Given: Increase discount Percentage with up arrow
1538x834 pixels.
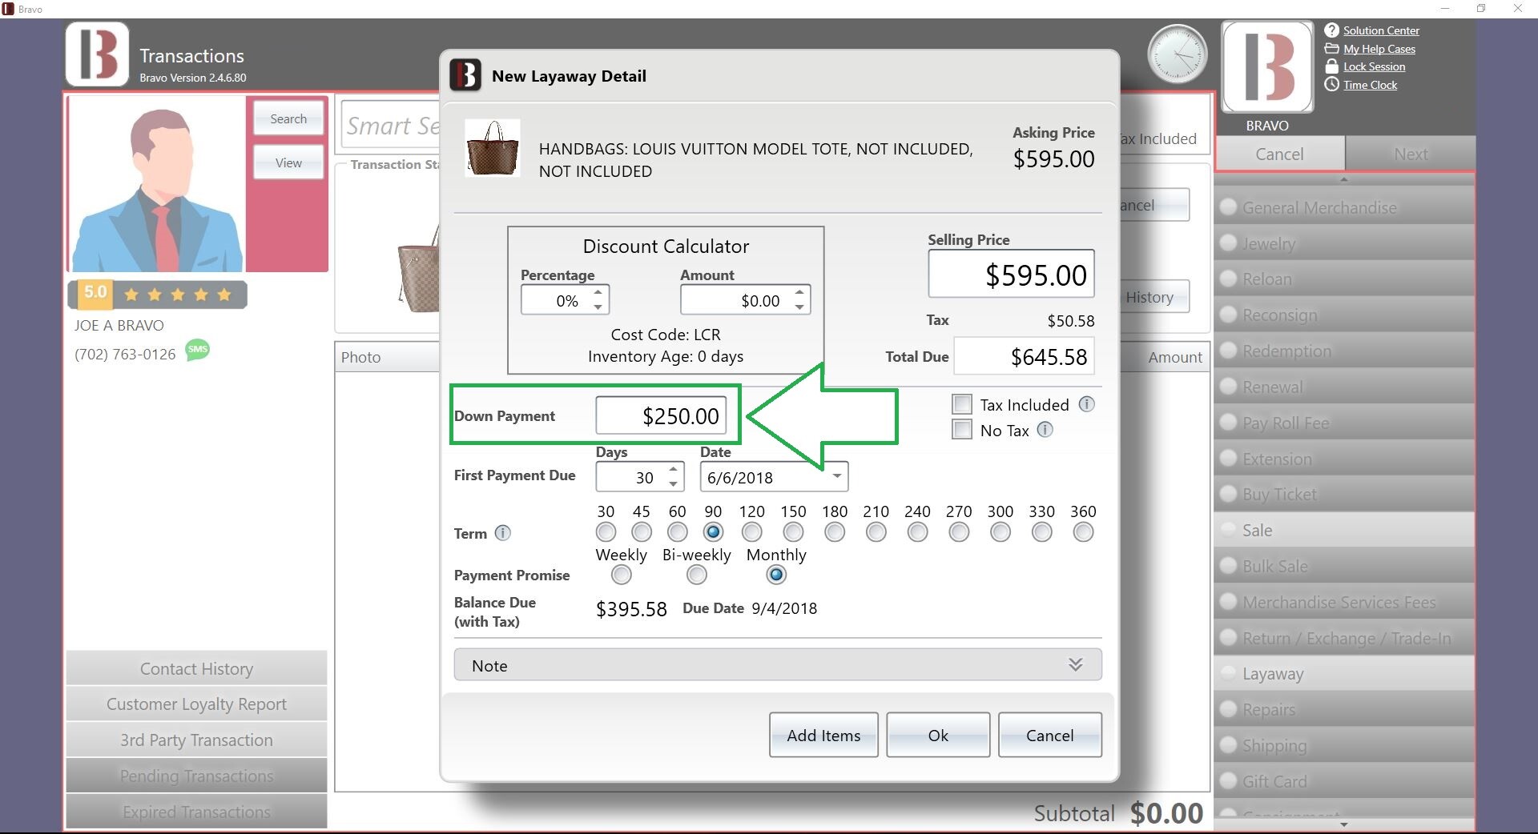Looking at the screenshot, I should pyautogui.click(x=598, y=292).
